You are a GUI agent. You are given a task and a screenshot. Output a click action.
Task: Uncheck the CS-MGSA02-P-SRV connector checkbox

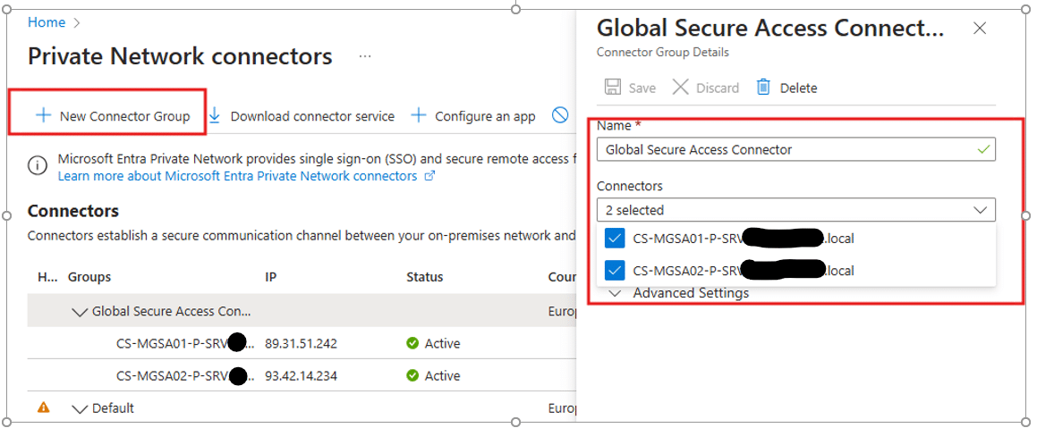(x=615, y=270)
